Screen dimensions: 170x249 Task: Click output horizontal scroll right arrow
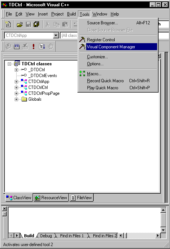click(158, 235)
